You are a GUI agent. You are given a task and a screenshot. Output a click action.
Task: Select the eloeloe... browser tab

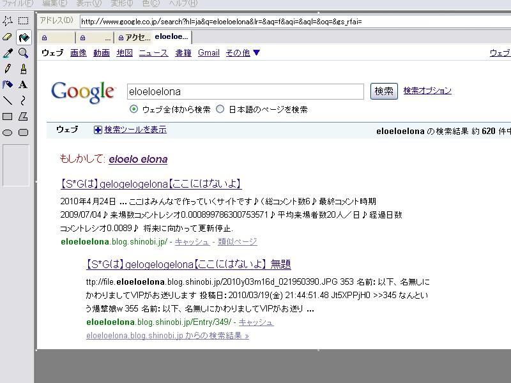172,37
